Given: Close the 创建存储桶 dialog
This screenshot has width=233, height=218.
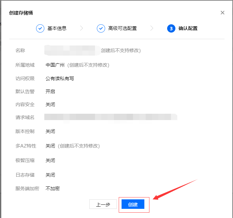Looking at the screenshot, I should [x=222, y=13].
